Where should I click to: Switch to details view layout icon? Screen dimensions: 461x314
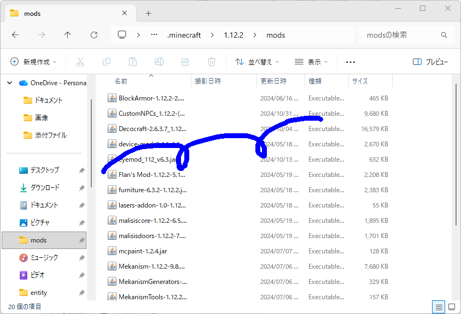(439, 307)
